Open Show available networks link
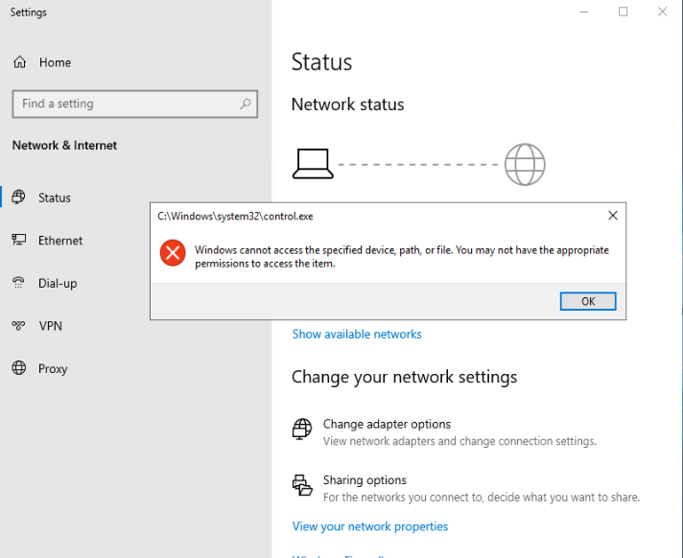This screenshot has height=558, width=683. (x=357, y=334)
